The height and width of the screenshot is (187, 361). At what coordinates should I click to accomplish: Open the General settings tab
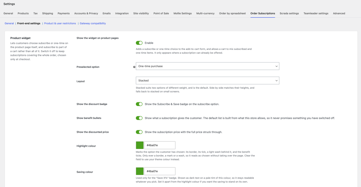pos(8,13)
